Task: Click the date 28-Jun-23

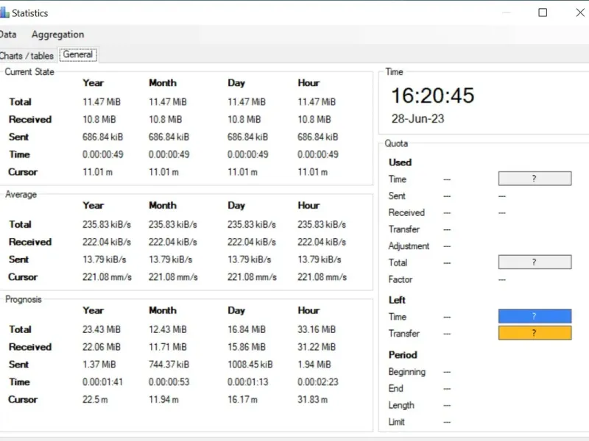Action: tap(417, 118)
